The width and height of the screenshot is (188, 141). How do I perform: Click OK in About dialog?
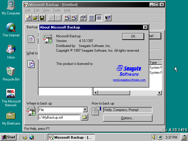[133, 36]
